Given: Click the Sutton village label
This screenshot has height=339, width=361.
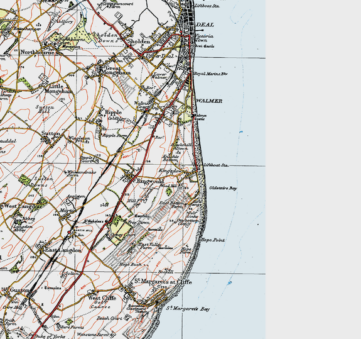Looking at the screenshot, I should pyautogui.click(x=51, y=133).
